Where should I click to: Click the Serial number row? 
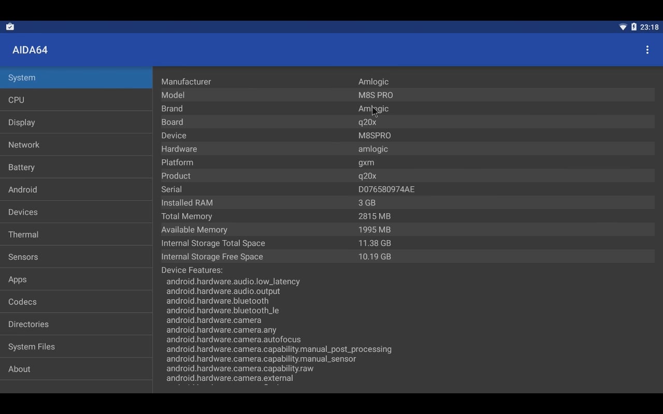click(x=407, y=189)
